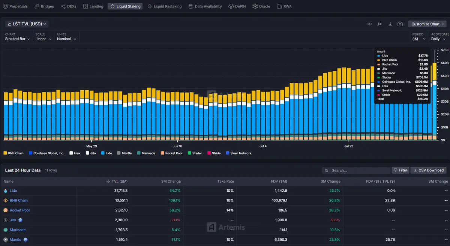
Task: Click the CSV Download button
Action: (x=429, y=170)
